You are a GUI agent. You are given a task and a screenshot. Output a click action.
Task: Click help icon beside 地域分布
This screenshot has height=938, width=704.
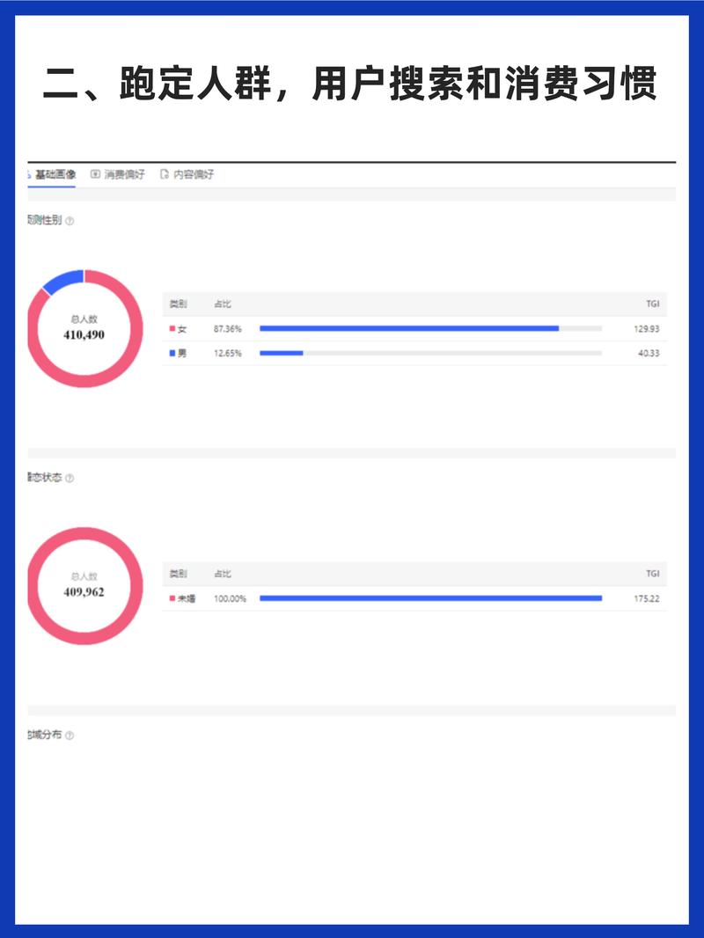coord(70,736)
